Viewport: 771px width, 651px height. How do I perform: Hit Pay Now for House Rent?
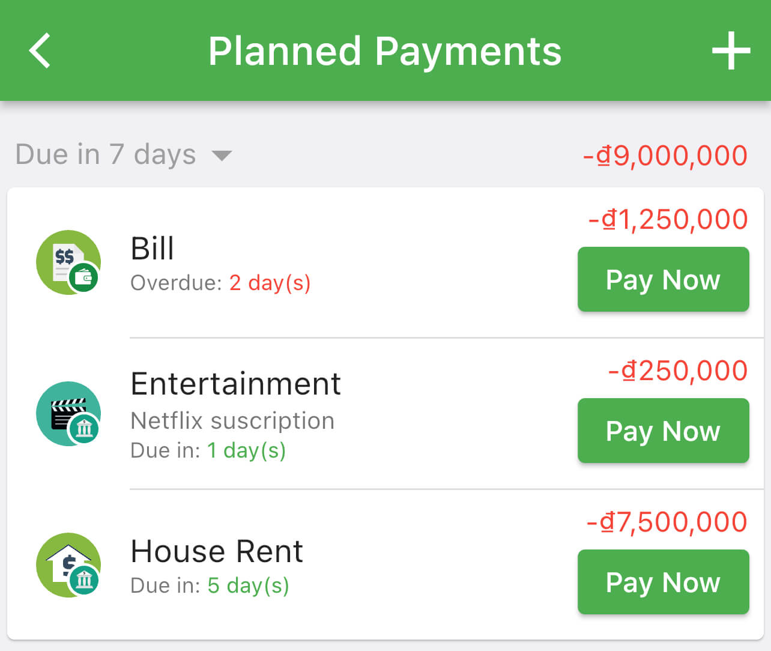click(663, 582)
